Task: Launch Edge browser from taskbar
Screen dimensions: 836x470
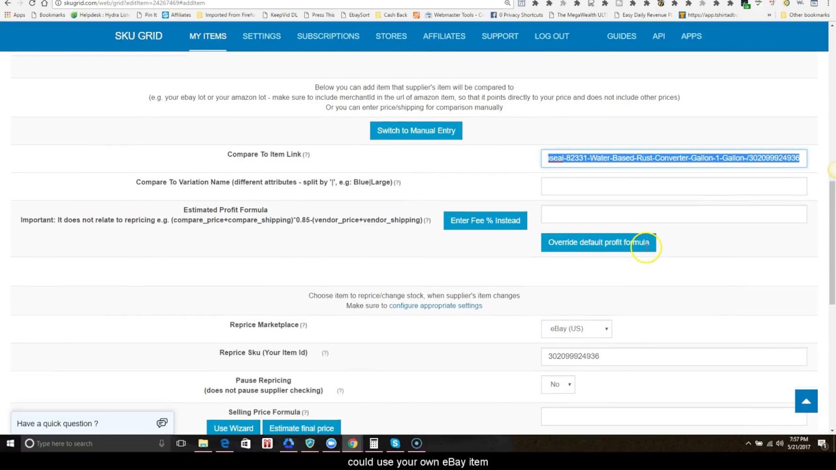Action: coord(225,443)
